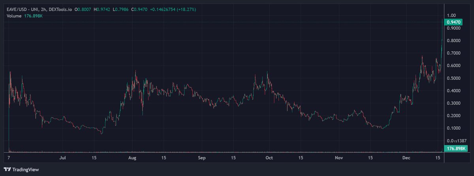The image size is (474, 176).
Task: Click the 7 date label on time axis
Action: [9, 157]
